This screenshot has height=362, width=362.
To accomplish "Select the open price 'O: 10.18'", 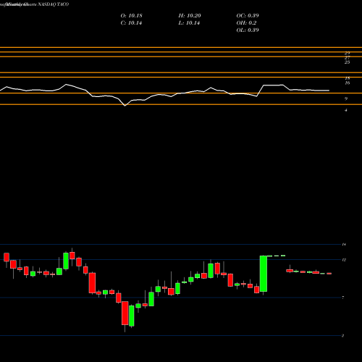I will (132, 15).
